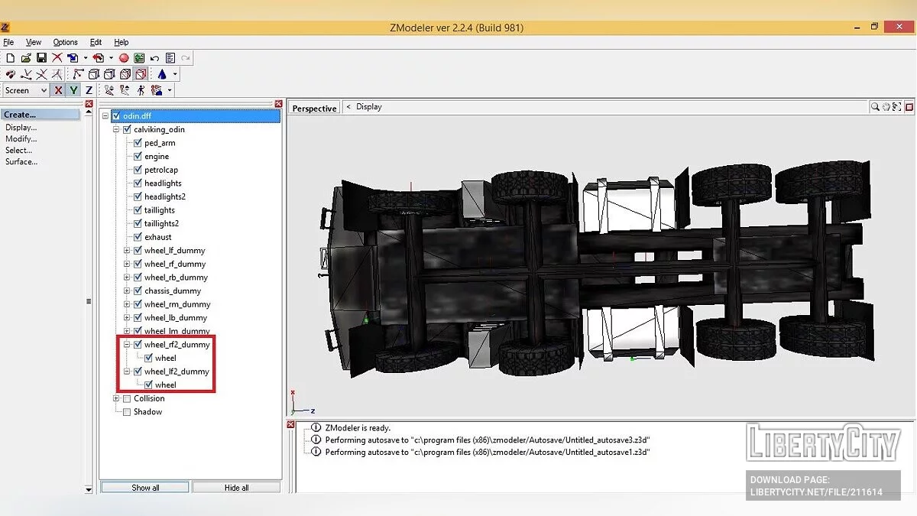
Task: Click the red sphere toolbar icon
Action: pos(124,58)
